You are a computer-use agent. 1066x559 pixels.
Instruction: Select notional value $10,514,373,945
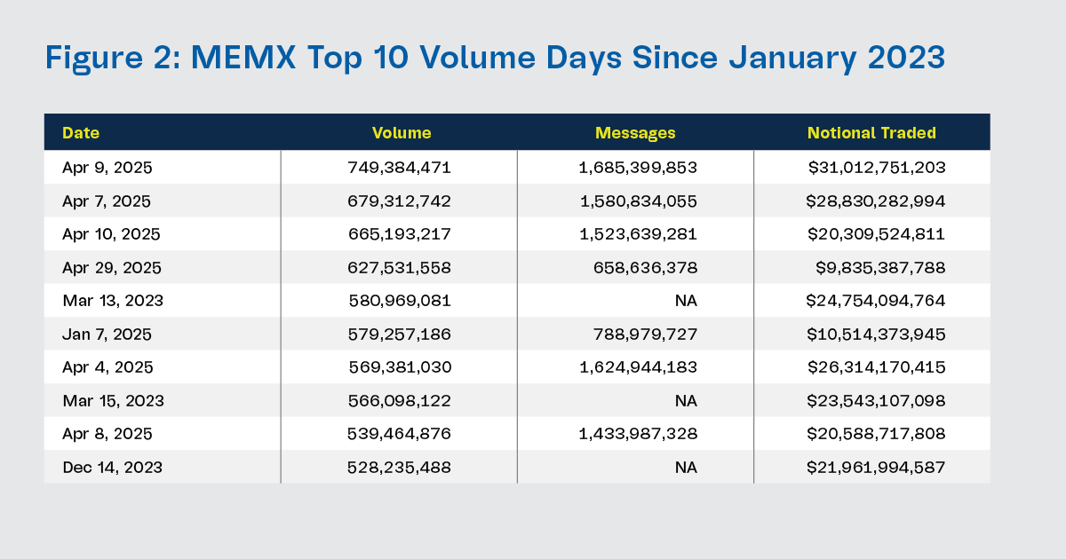point(875,335)
